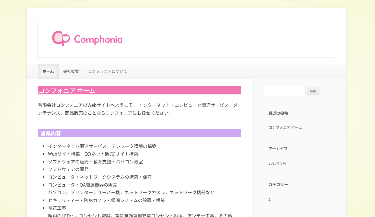Open the コンフォニアについて menu item

(108, 71)
